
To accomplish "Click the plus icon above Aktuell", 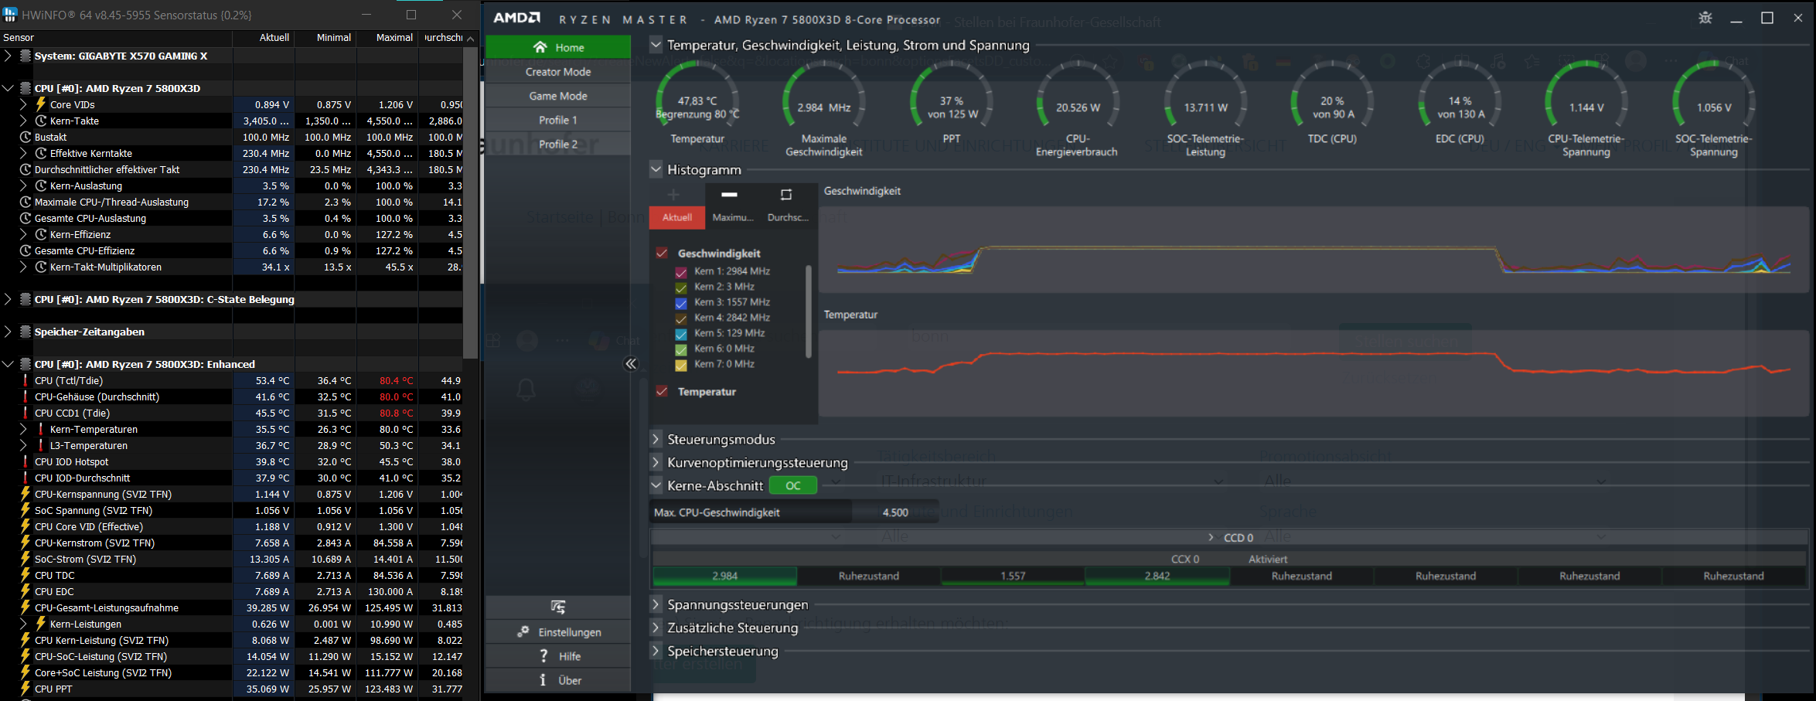I will (673, 195).
